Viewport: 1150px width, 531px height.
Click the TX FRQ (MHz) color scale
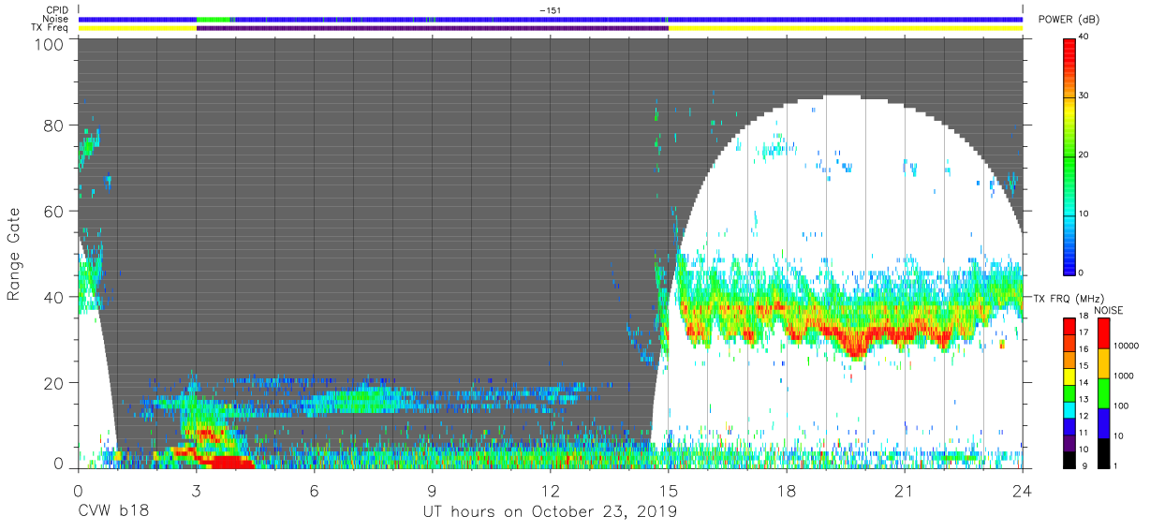click(x=1069, y=391)
